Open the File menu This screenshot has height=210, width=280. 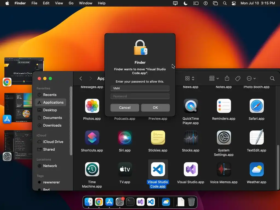(34, 3)
